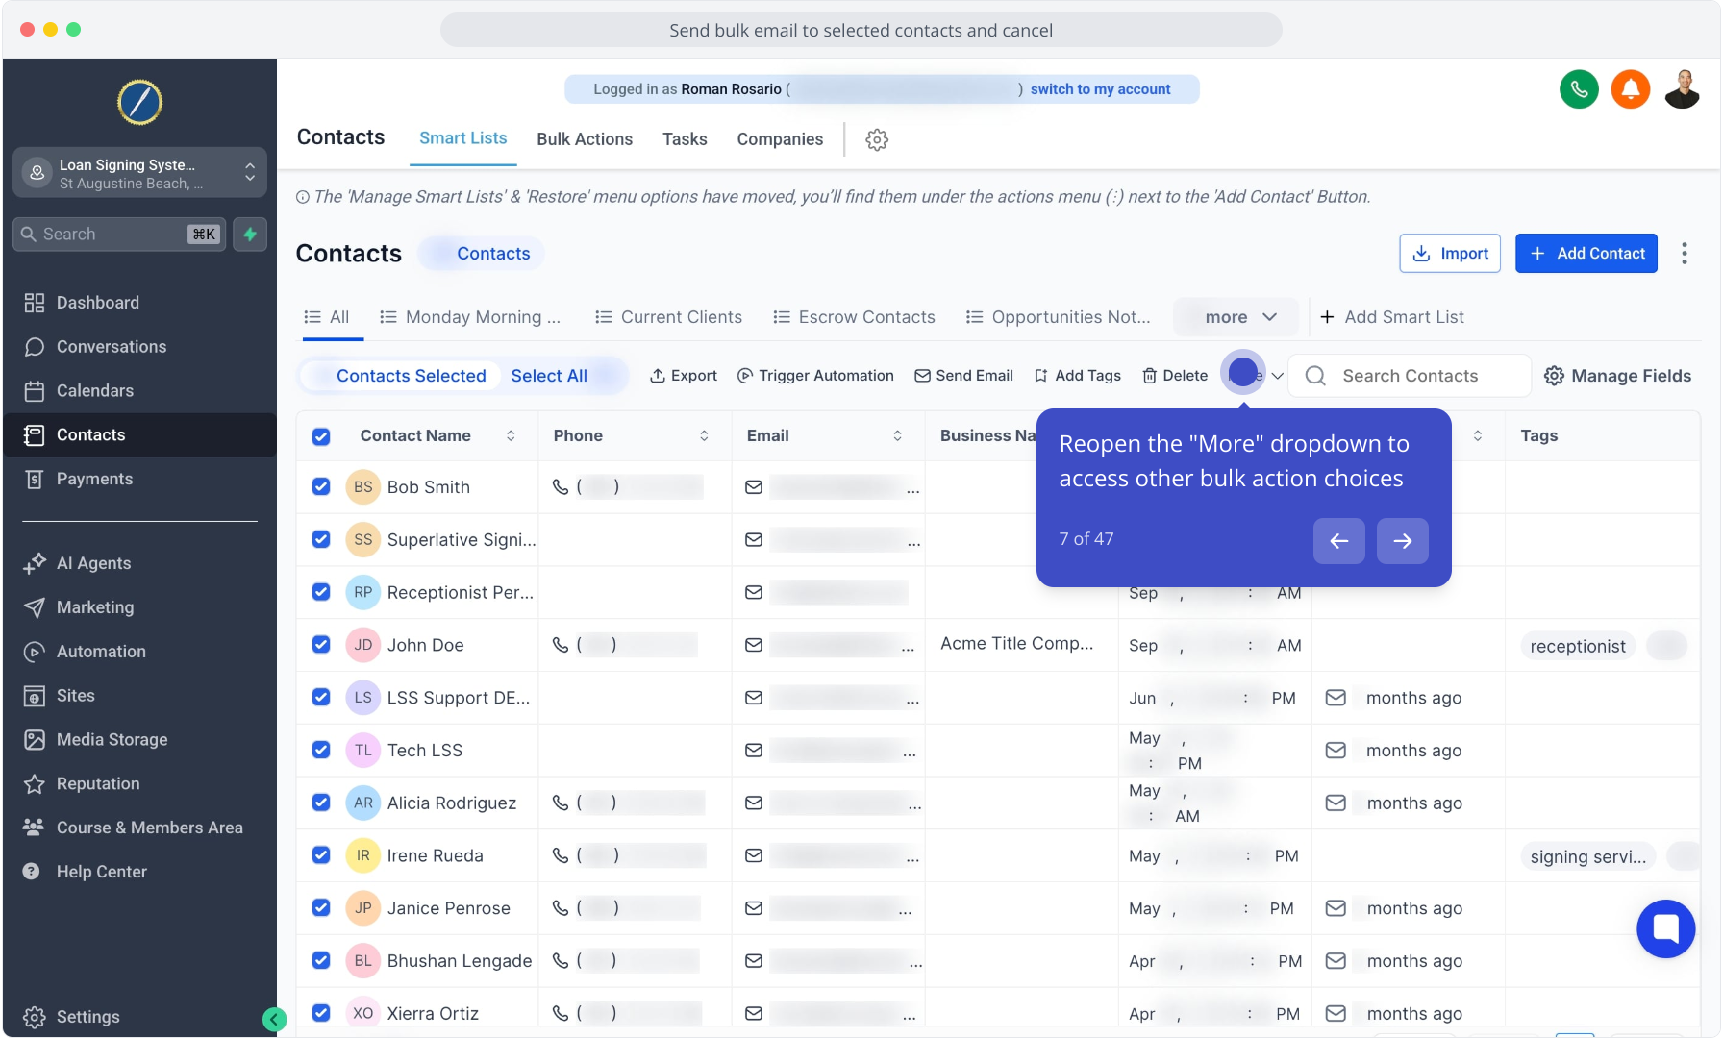Click the Payments sidebar icon
Viewport: 1723px width, 1038px height.
pos(35,480)
